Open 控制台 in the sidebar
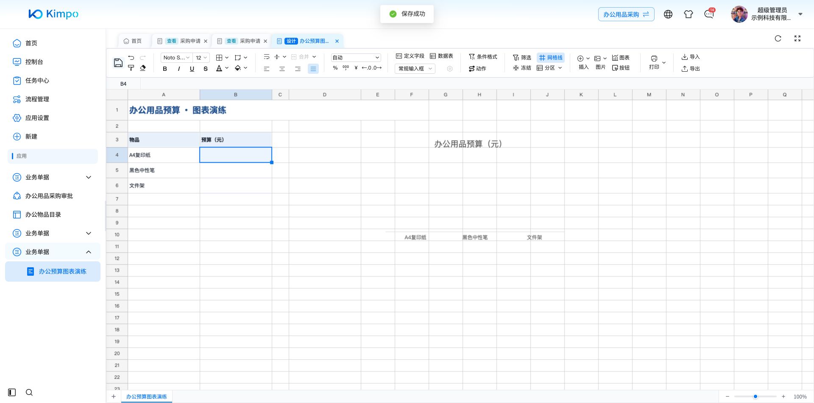814x403 pixels. pos(34,62)
